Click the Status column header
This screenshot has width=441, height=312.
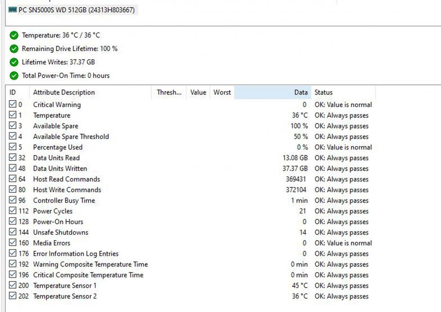[x=323, y=92]
